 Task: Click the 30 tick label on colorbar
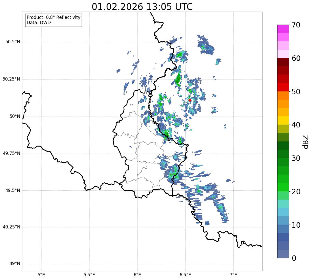click(x=296, y=158)
